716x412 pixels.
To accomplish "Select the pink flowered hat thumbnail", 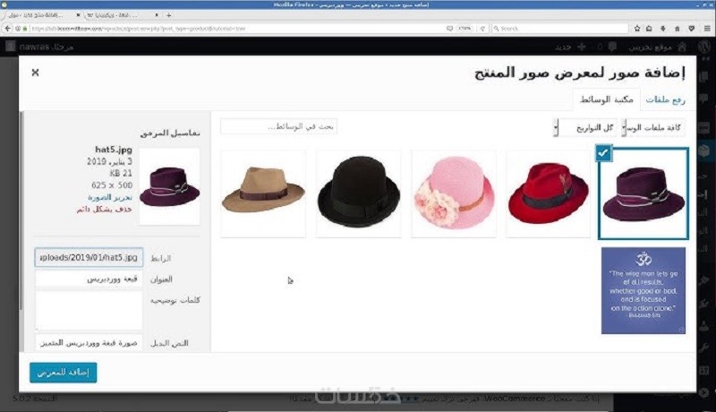I will pos(454,193).
